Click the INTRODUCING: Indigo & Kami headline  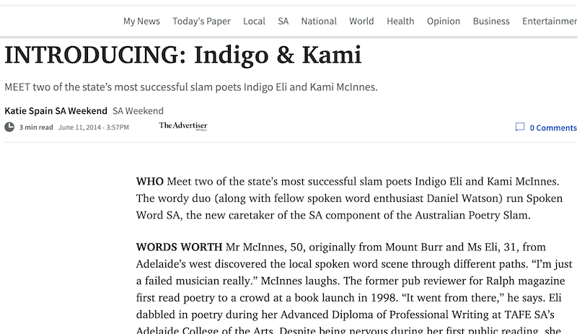click(182, 55)
